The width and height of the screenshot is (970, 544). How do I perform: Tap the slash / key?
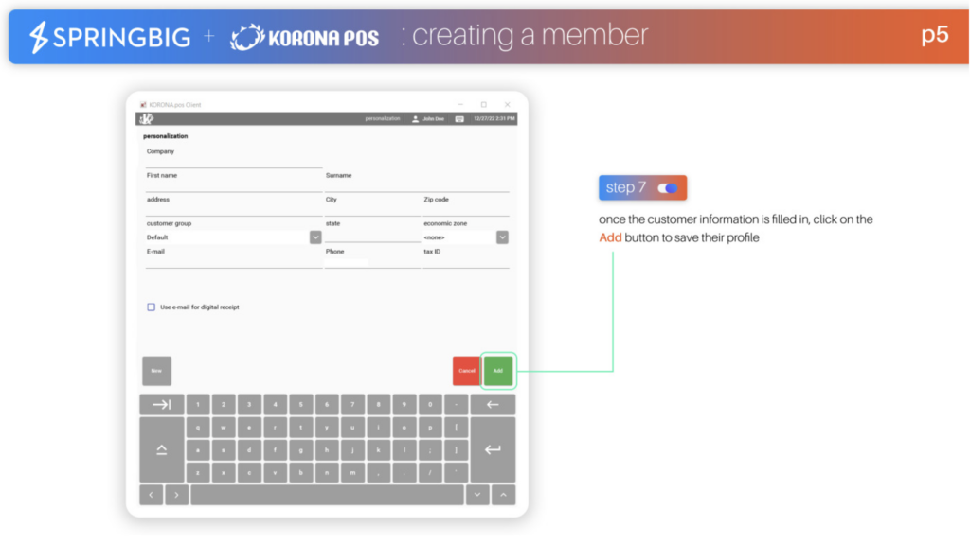point(430,472)
